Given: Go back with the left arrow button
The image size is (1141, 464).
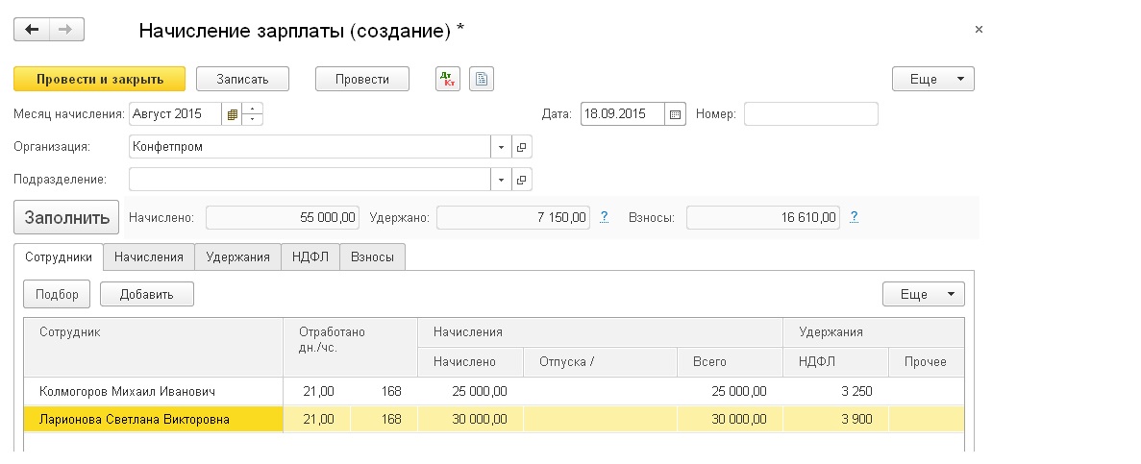Looking at the screenshot, I should point(32,30).
